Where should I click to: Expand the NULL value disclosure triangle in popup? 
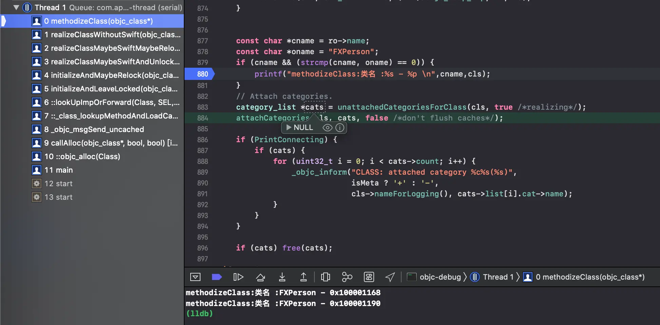click(x=289, y=127)
